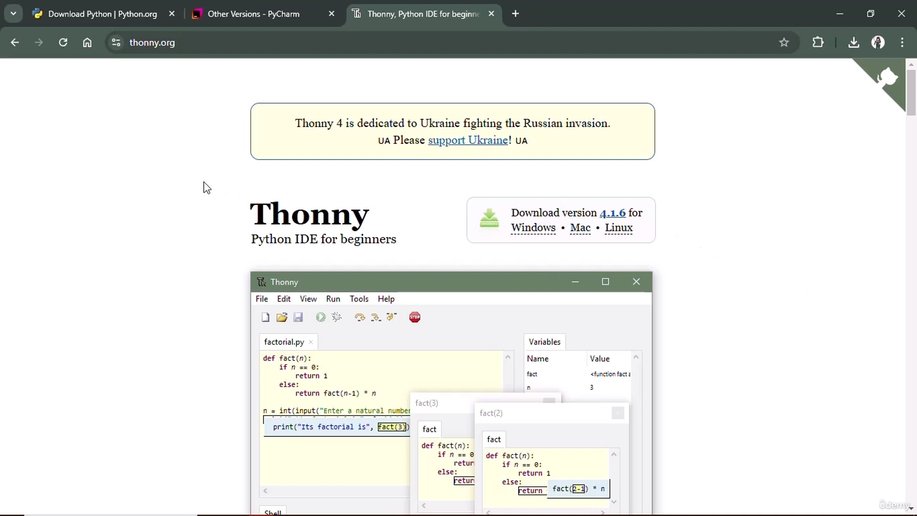View site information icon in address bar

point(116,43)
